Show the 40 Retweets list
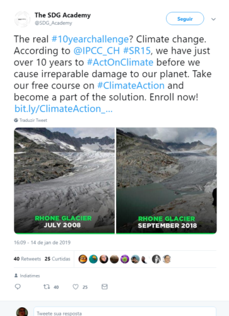Screen dimensions: 229x316 click(x=27, y=258)
